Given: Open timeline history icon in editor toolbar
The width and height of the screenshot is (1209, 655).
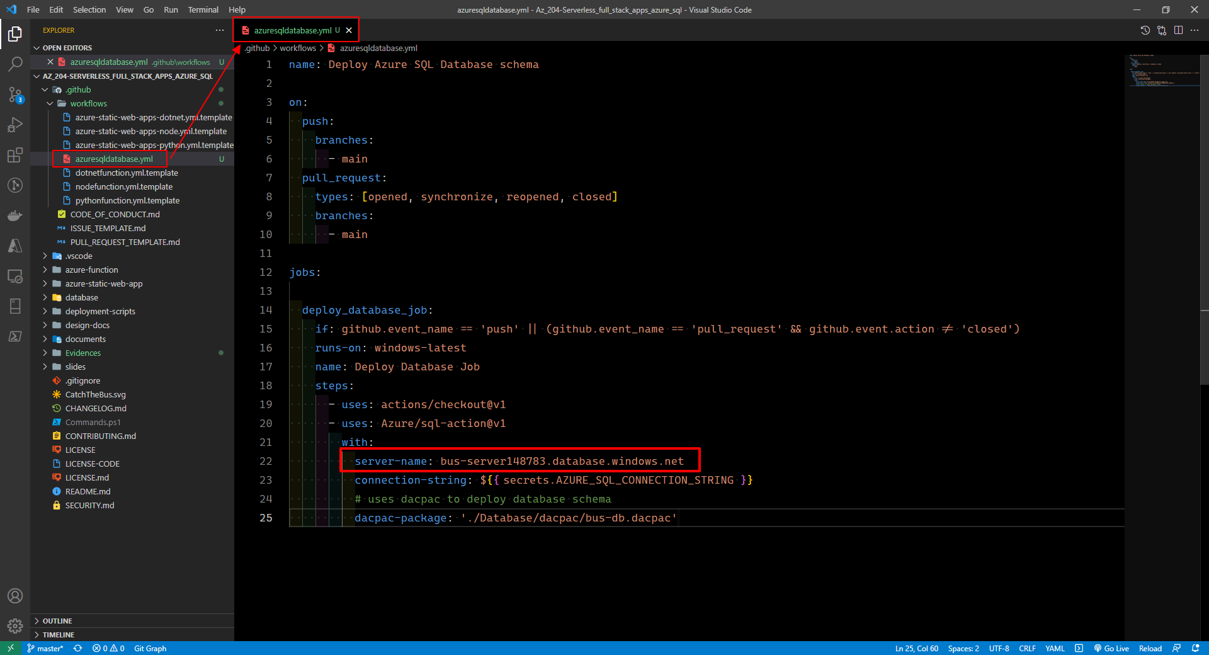Looking at the screenshot, I should coord(1145,30).
